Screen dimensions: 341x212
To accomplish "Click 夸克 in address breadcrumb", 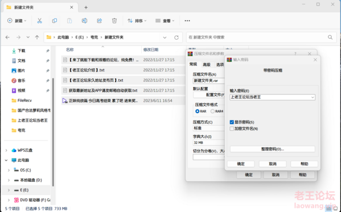I will tap(94, 38).
